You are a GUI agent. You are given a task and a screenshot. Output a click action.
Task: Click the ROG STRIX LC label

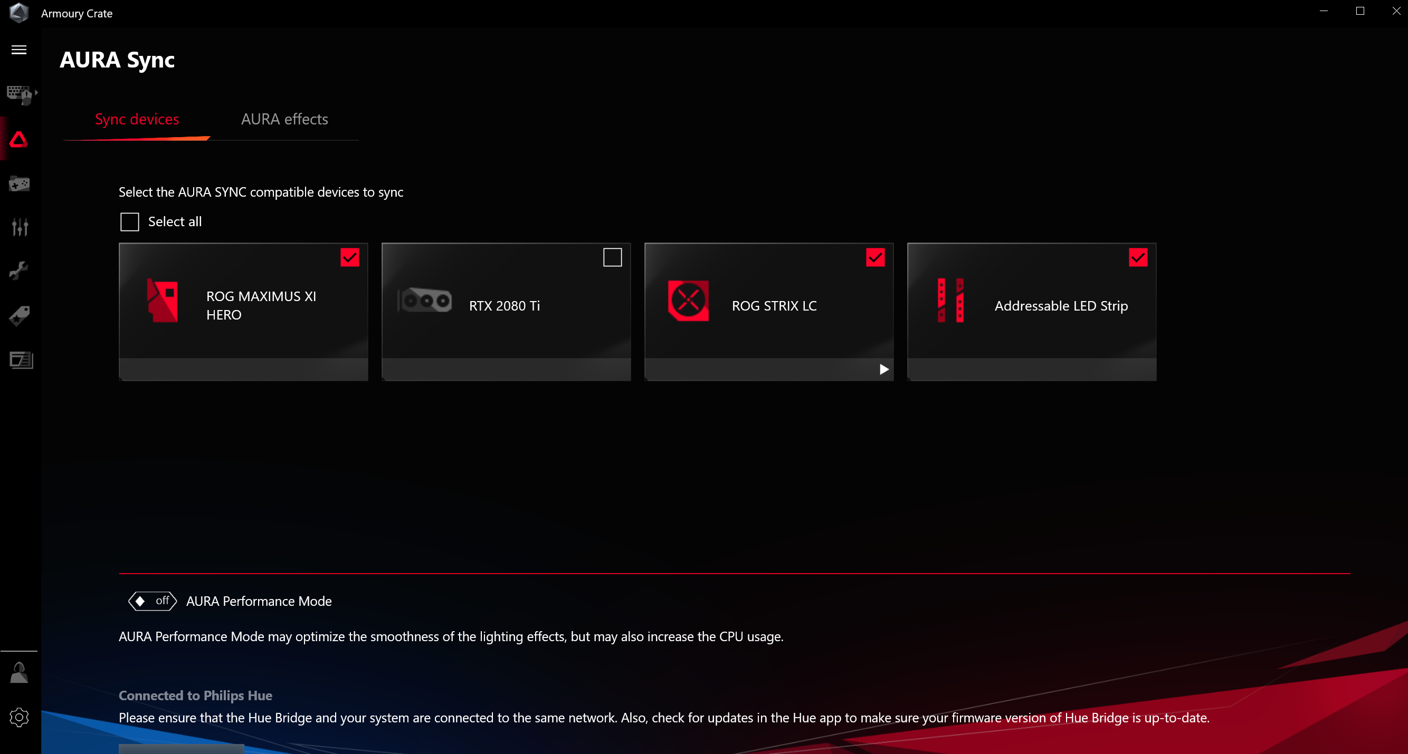(775, 306)
